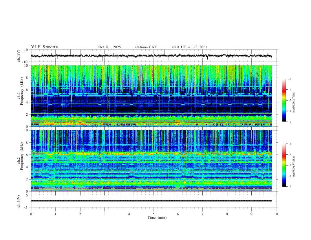Click the "8" kHz tick on ch.1 spectrogram
Image resolution: width=311 pixels, height=240 pixels.
tap(27, 78)
